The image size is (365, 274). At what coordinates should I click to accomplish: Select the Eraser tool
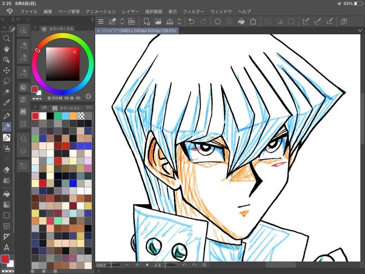(6, 170)
